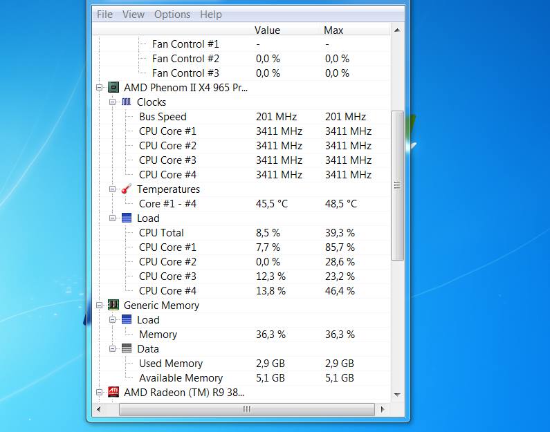Collapse the AMD Phenom II X4 965 node
550x432 pixels.
[99, 88]
